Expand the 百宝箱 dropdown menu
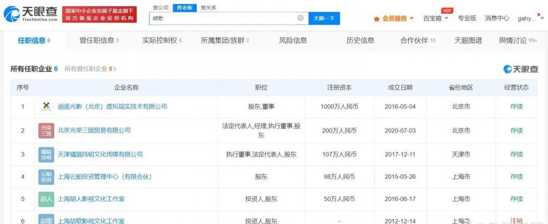Image resolution: width=548 pixels, height=224 pixels. (446, 19)
